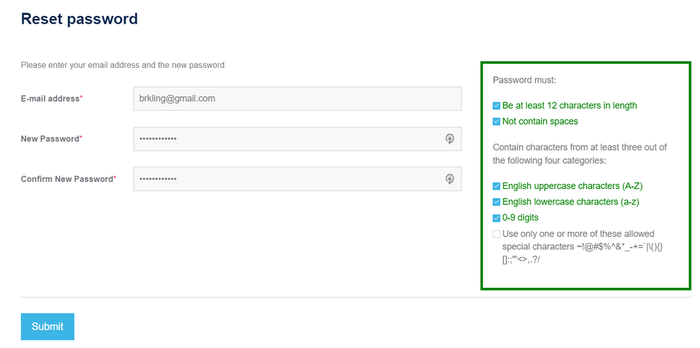
Task: Focus the New Password input field
Action: coord(297,139)
